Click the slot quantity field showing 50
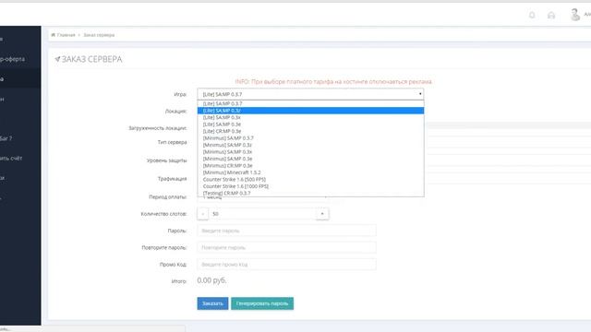 [x=262, y=214]
